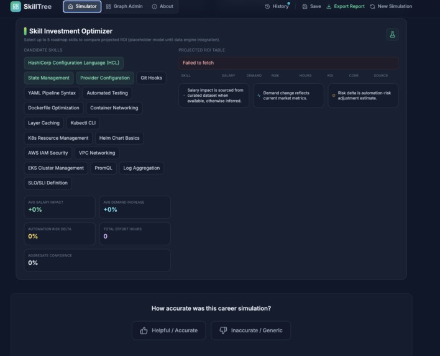Deselect HashiCorp Configuration Language (HCL) skill
This screenshot has width=440, height=356.
point(74,63)
